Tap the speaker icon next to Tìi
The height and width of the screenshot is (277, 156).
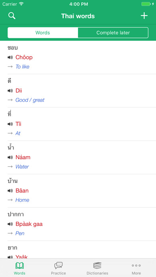10,124
